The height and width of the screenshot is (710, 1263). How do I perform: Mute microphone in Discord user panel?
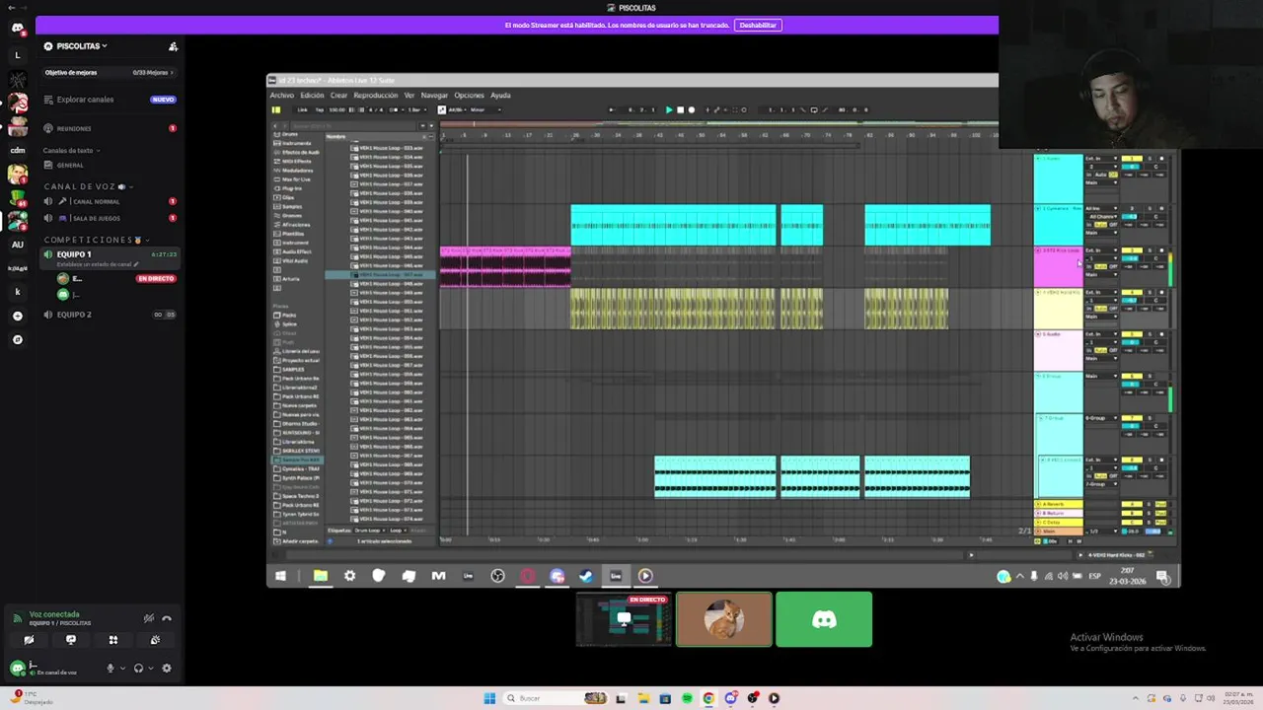(x=111, y=668)
